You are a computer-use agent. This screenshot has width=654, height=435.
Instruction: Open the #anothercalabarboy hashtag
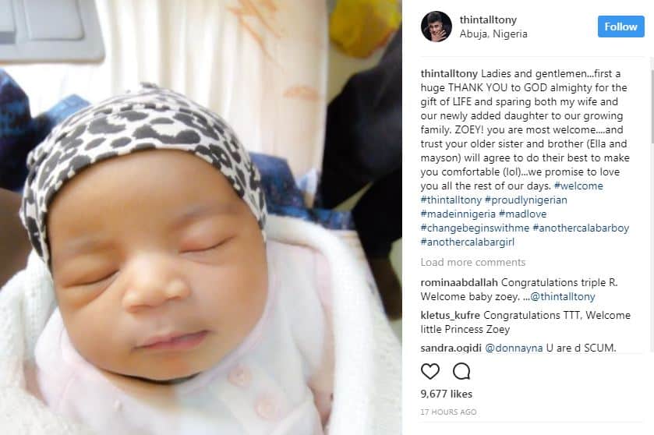point(581,228)
